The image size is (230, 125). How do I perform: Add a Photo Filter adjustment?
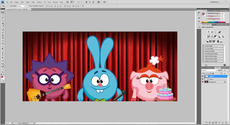tap(219, 37)
